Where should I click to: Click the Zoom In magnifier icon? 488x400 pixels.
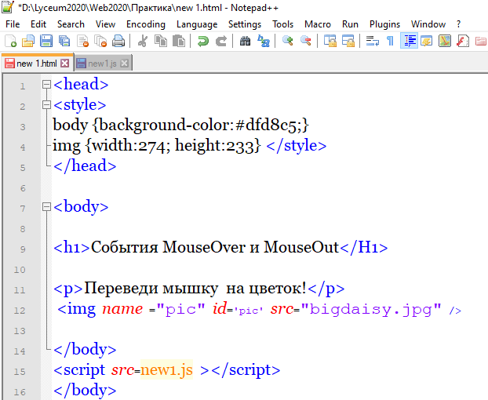288,41
